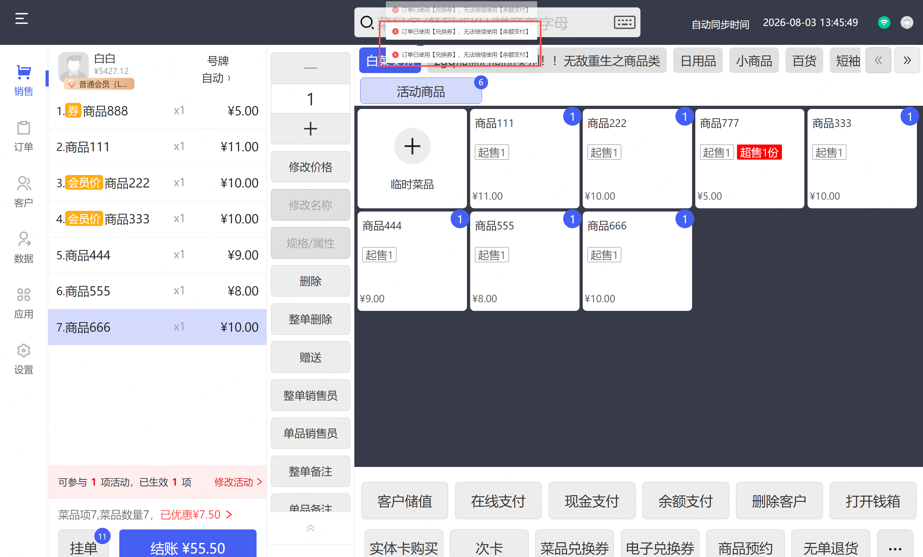The image size is (923, 557).
Task: Select the 活动商品 subcategory tab
Action: pyautogui.click(x=421, y=91)
